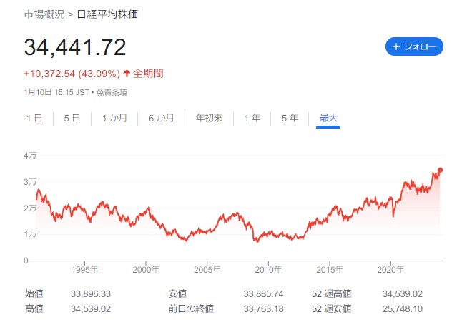The image size is (467, 327).
Task: Click the 日経平均株価 breadcrumb title
Action: pos(107,14)
